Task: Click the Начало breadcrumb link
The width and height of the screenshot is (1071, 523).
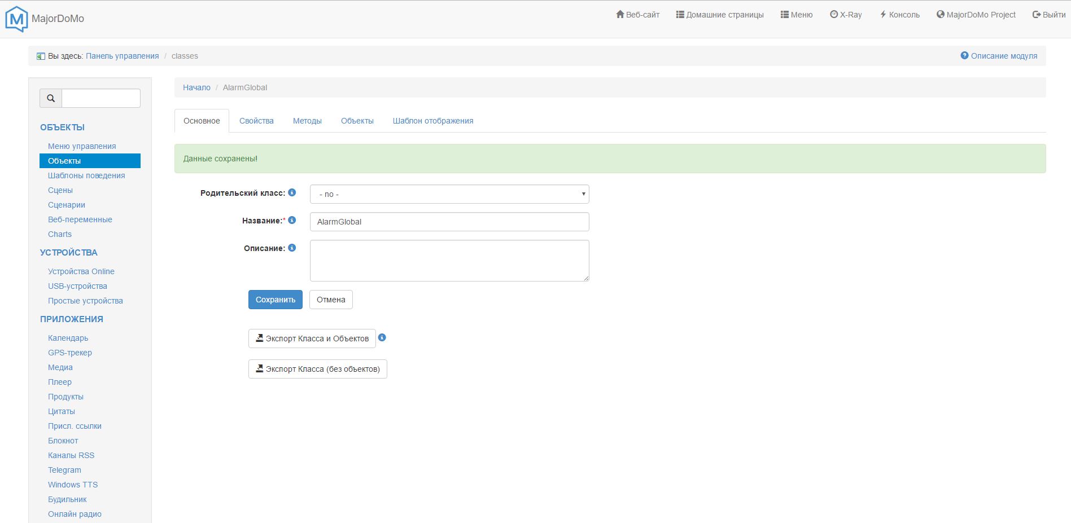Action: pyautogui.click(x=196, y=87)
